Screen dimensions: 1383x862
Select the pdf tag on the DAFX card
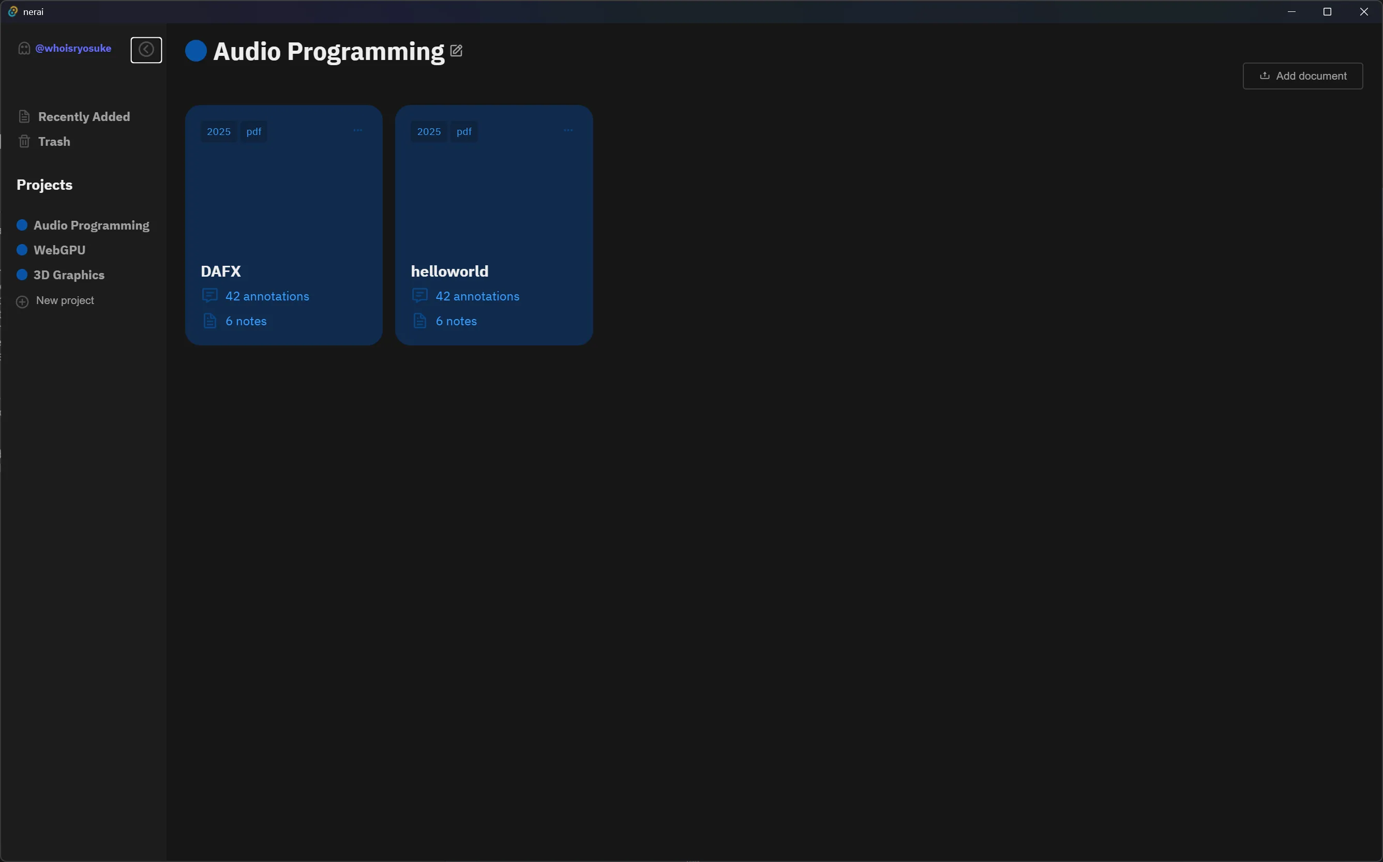[254, 131]
